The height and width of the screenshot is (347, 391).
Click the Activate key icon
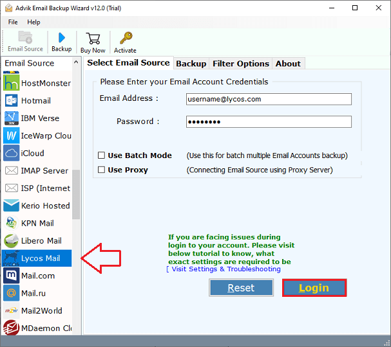pos(126,38)
